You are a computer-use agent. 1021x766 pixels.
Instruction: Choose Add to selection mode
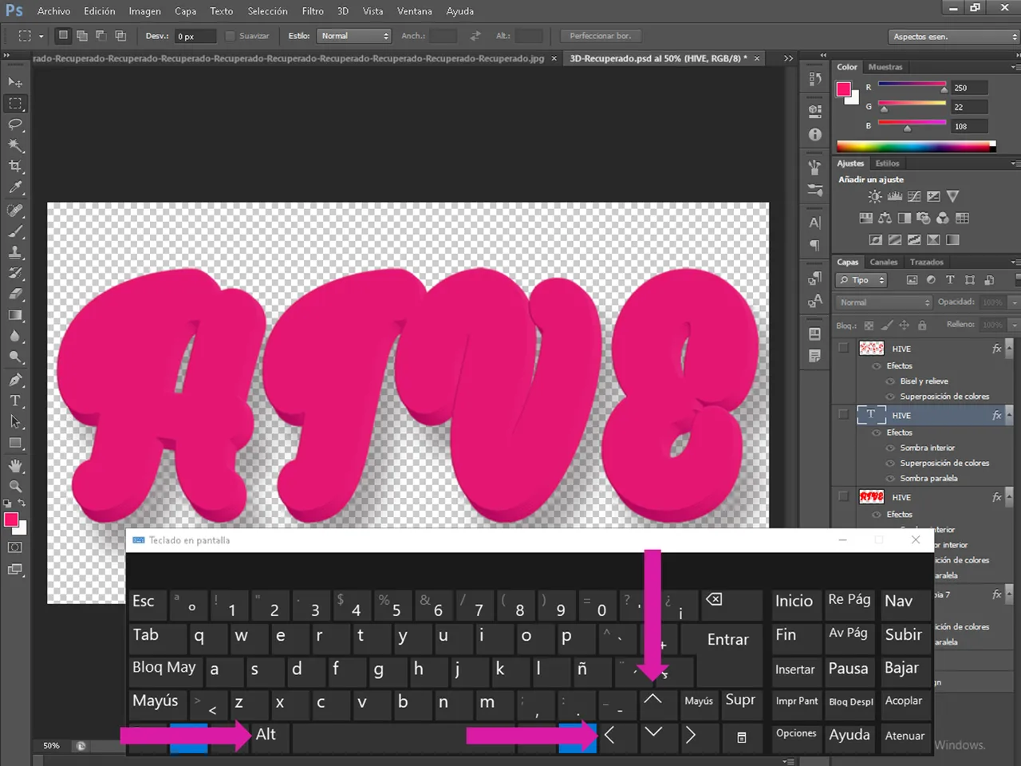coord(82,36)
